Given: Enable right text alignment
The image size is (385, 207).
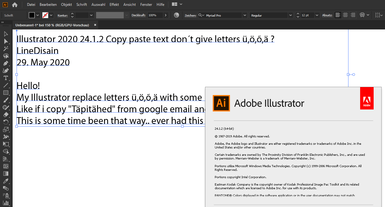Looking at the screenshot, I should [352, 14].
